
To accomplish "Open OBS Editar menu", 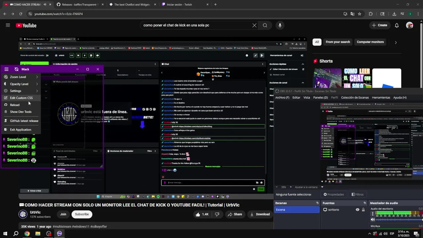I will 296,98.
